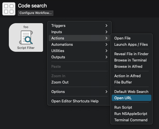Add Action in Alfred action

click(x=131, y=76)
